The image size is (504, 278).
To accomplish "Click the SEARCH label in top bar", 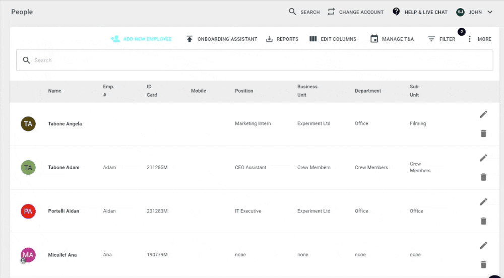I will [x=310, y=12].
